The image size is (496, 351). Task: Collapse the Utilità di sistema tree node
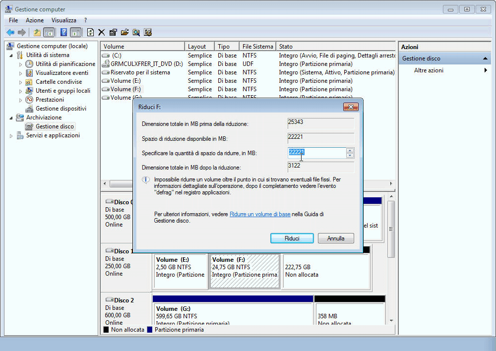point(11,56)
